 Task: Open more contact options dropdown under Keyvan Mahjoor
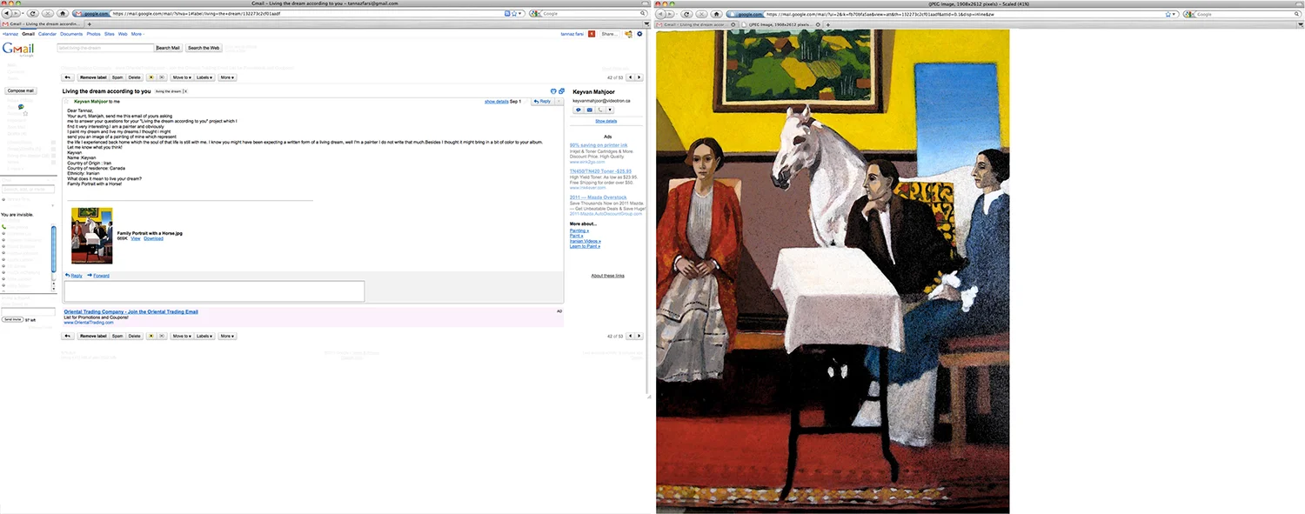610,110
